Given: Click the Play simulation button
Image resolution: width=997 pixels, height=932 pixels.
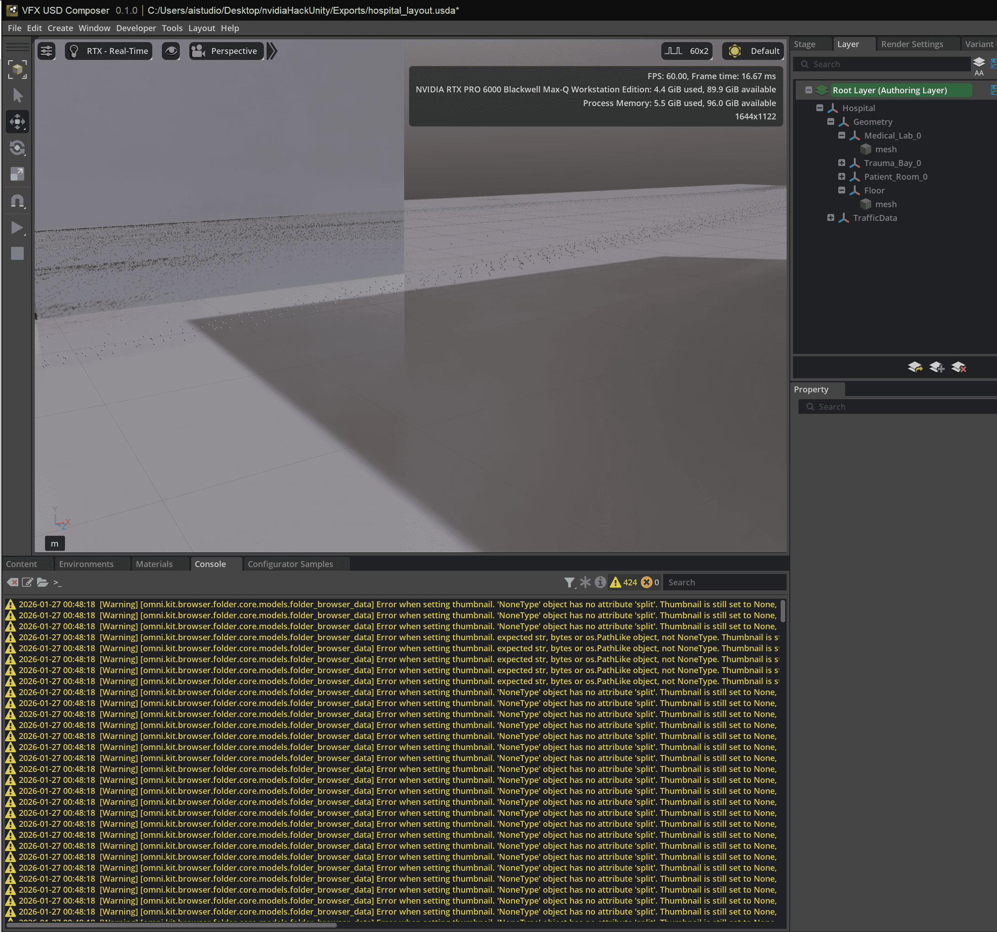Looking at the screenshot, I should [x=17, y=228].
